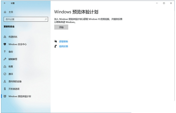Select Windows 预览体验计划 in the sidebar
Image resolution: width=176 pixels, height=113 pixels.
[20, 96]
